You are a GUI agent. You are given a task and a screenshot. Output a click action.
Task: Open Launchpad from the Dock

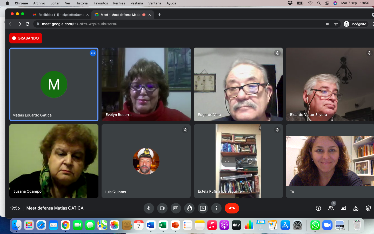click(29, 225)
